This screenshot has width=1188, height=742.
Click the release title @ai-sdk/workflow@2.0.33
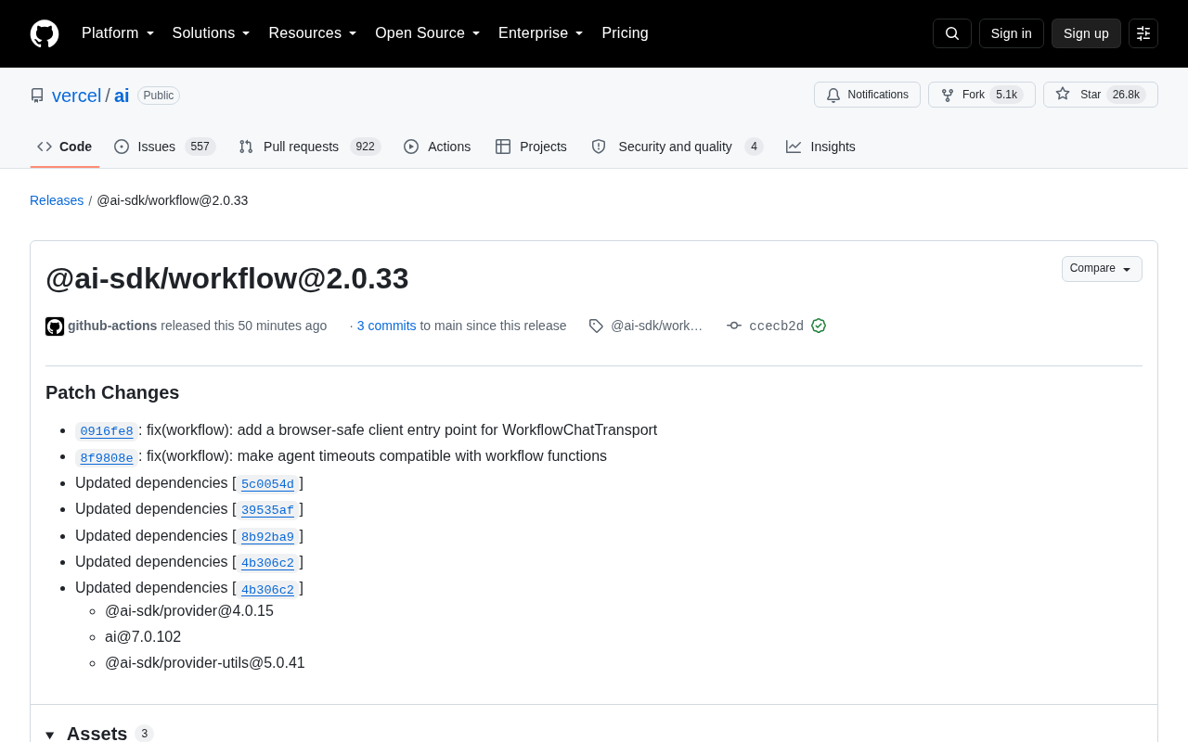coord(227,278)
